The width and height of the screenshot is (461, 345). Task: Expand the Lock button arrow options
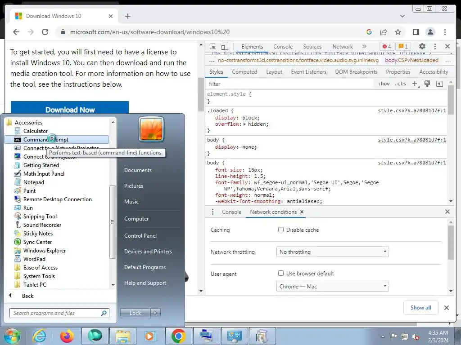point(155,313)
